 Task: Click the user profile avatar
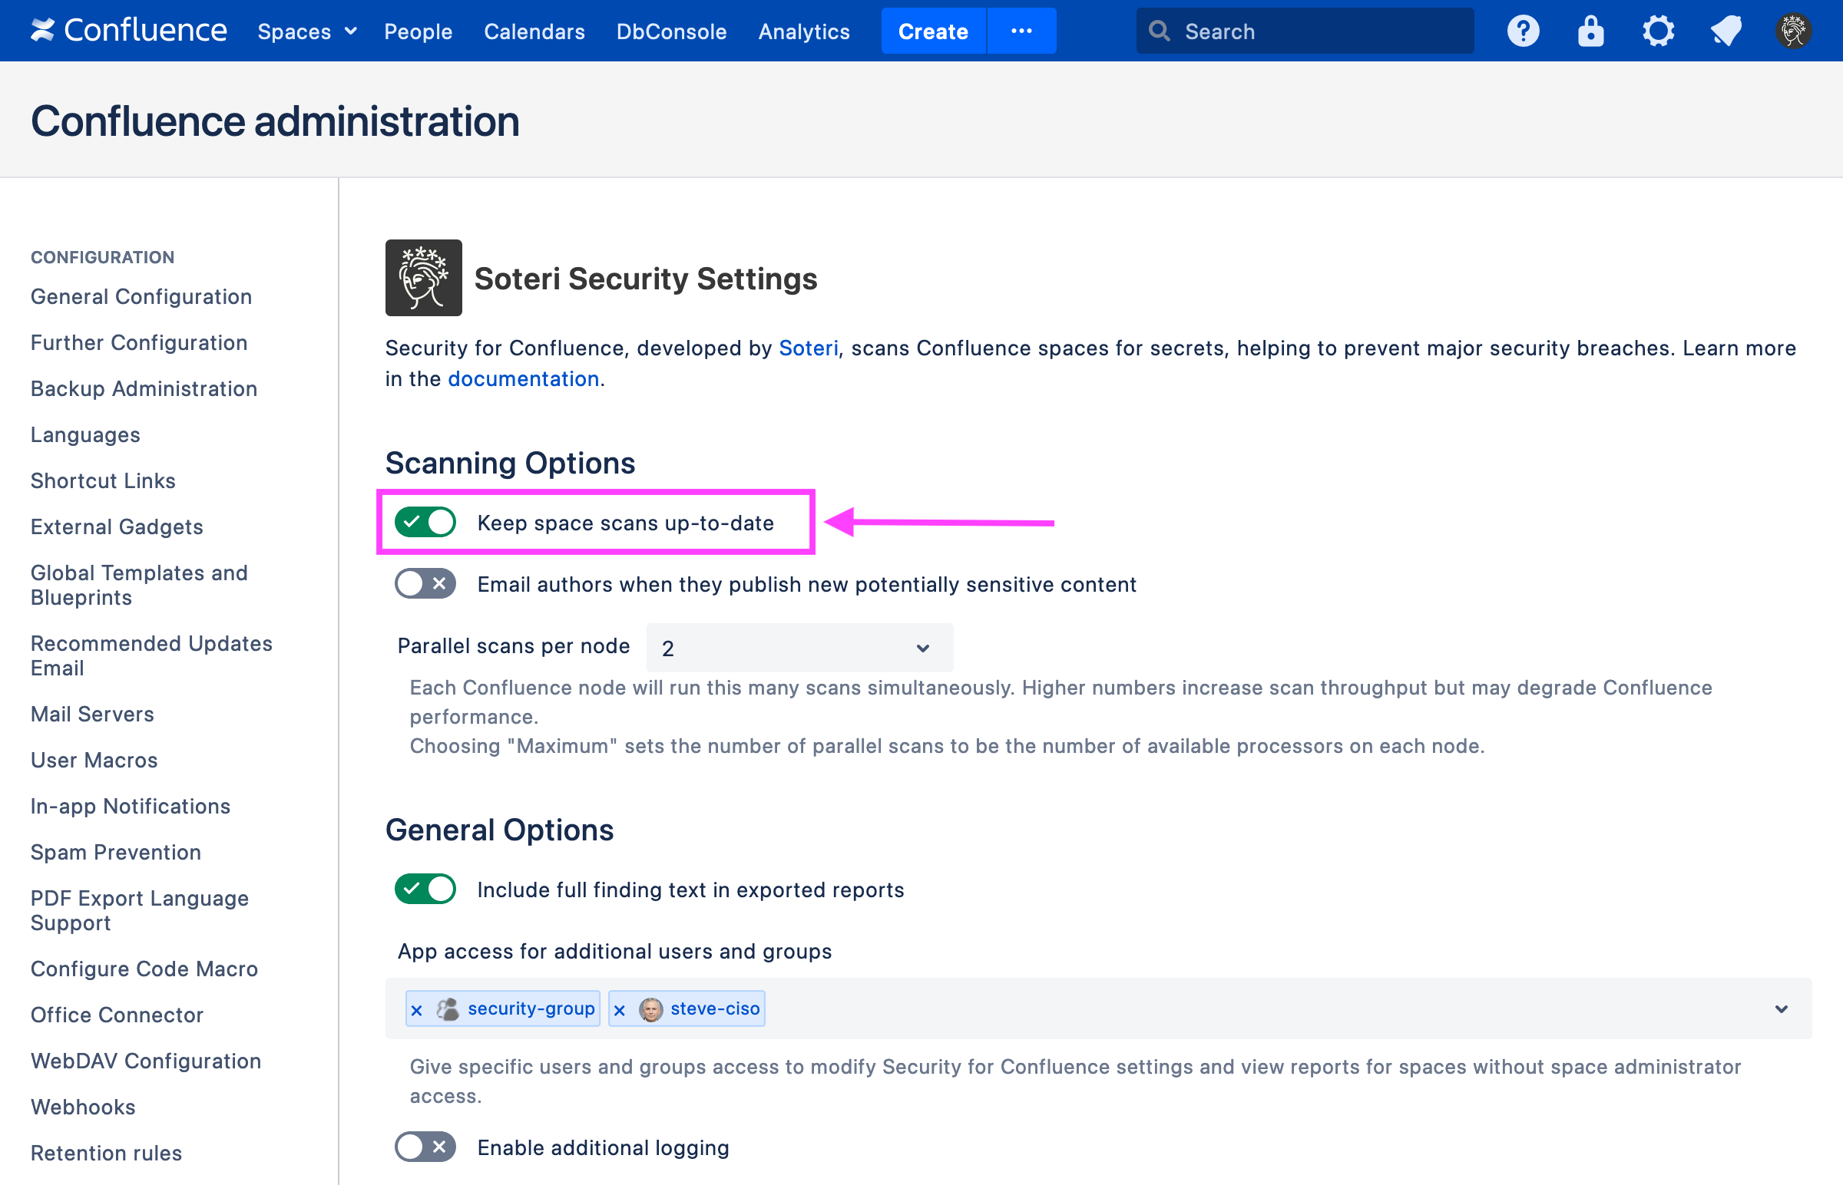point(1793,31)
